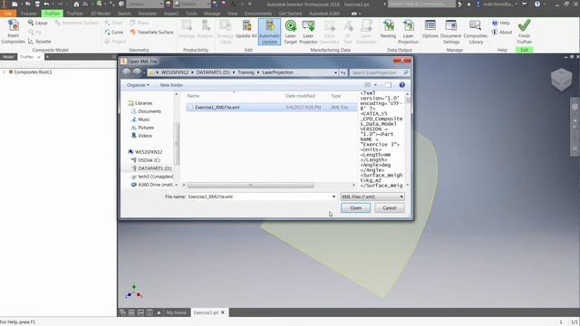Click the Insert Composites ribbon icon
The width and height of the screenshot is (580, 326).
13,32
